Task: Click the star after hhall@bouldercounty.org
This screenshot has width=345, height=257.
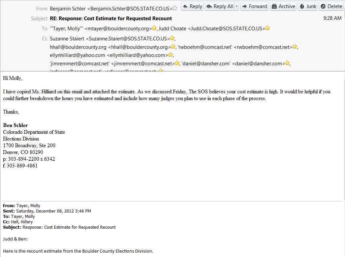Action: 173,46
